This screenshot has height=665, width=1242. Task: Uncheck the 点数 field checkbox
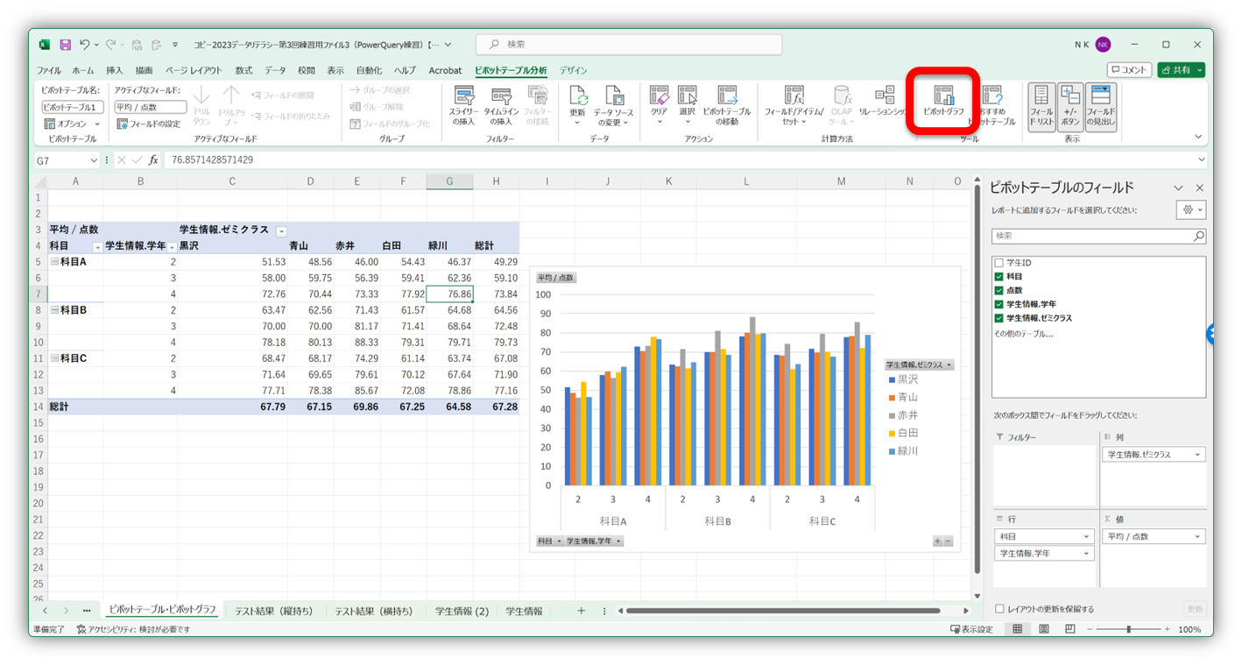[999, 290]
